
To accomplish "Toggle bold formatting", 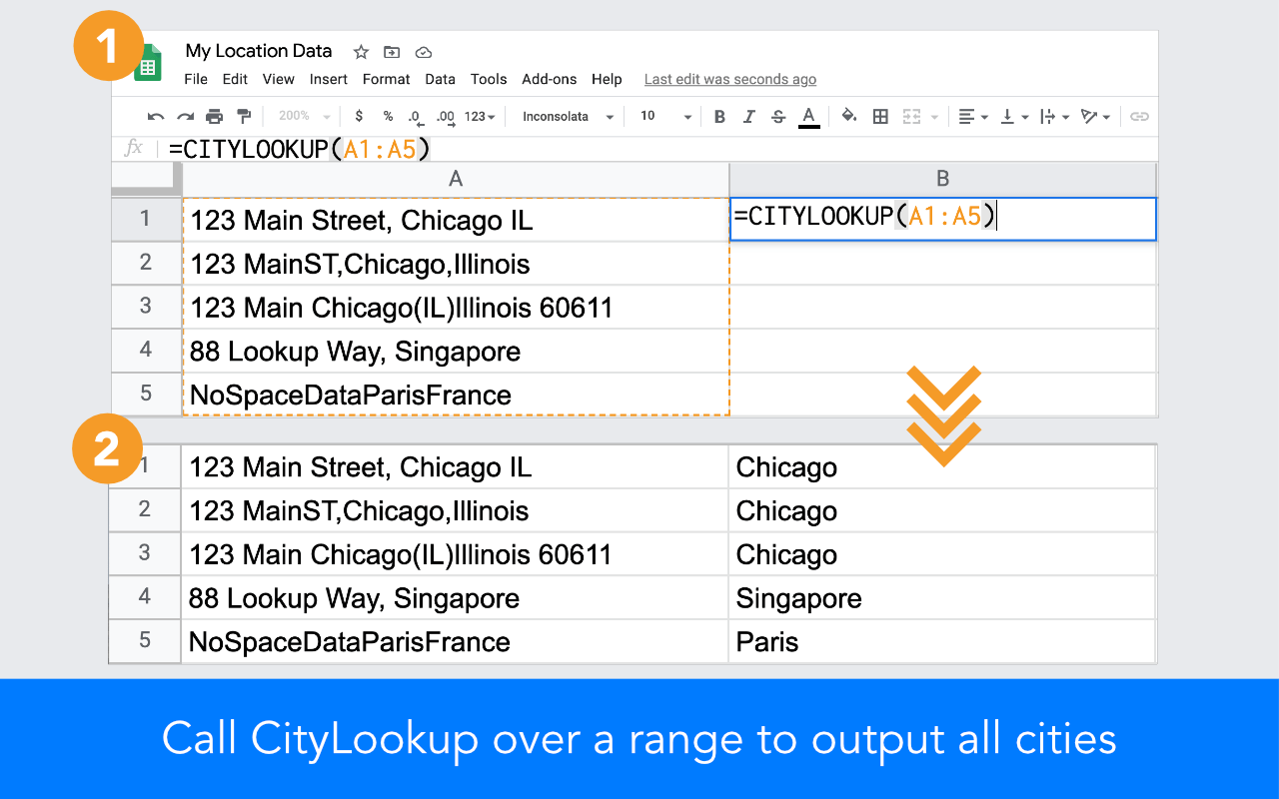I will pyautogui.click(x=719, y=117).
